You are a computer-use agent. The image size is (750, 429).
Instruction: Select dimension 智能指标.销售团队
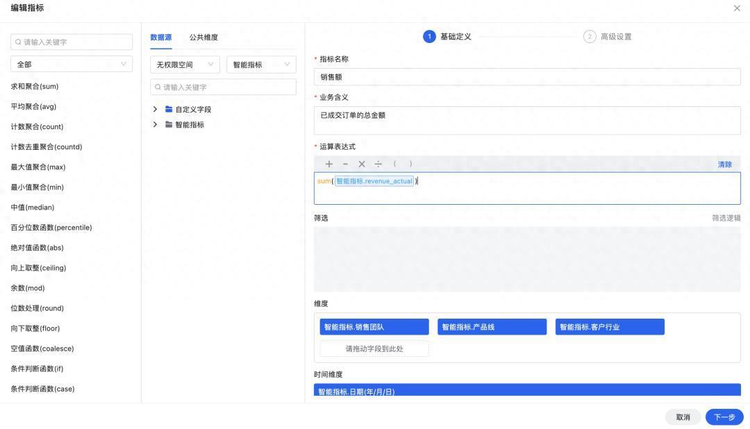374,327
